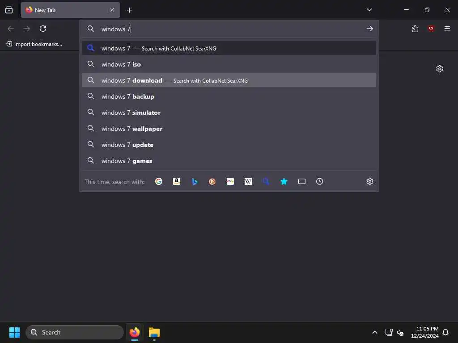This screenshot has width=458, height=343.
Task: Open the network status tray icon
Action: coord(389,332)
